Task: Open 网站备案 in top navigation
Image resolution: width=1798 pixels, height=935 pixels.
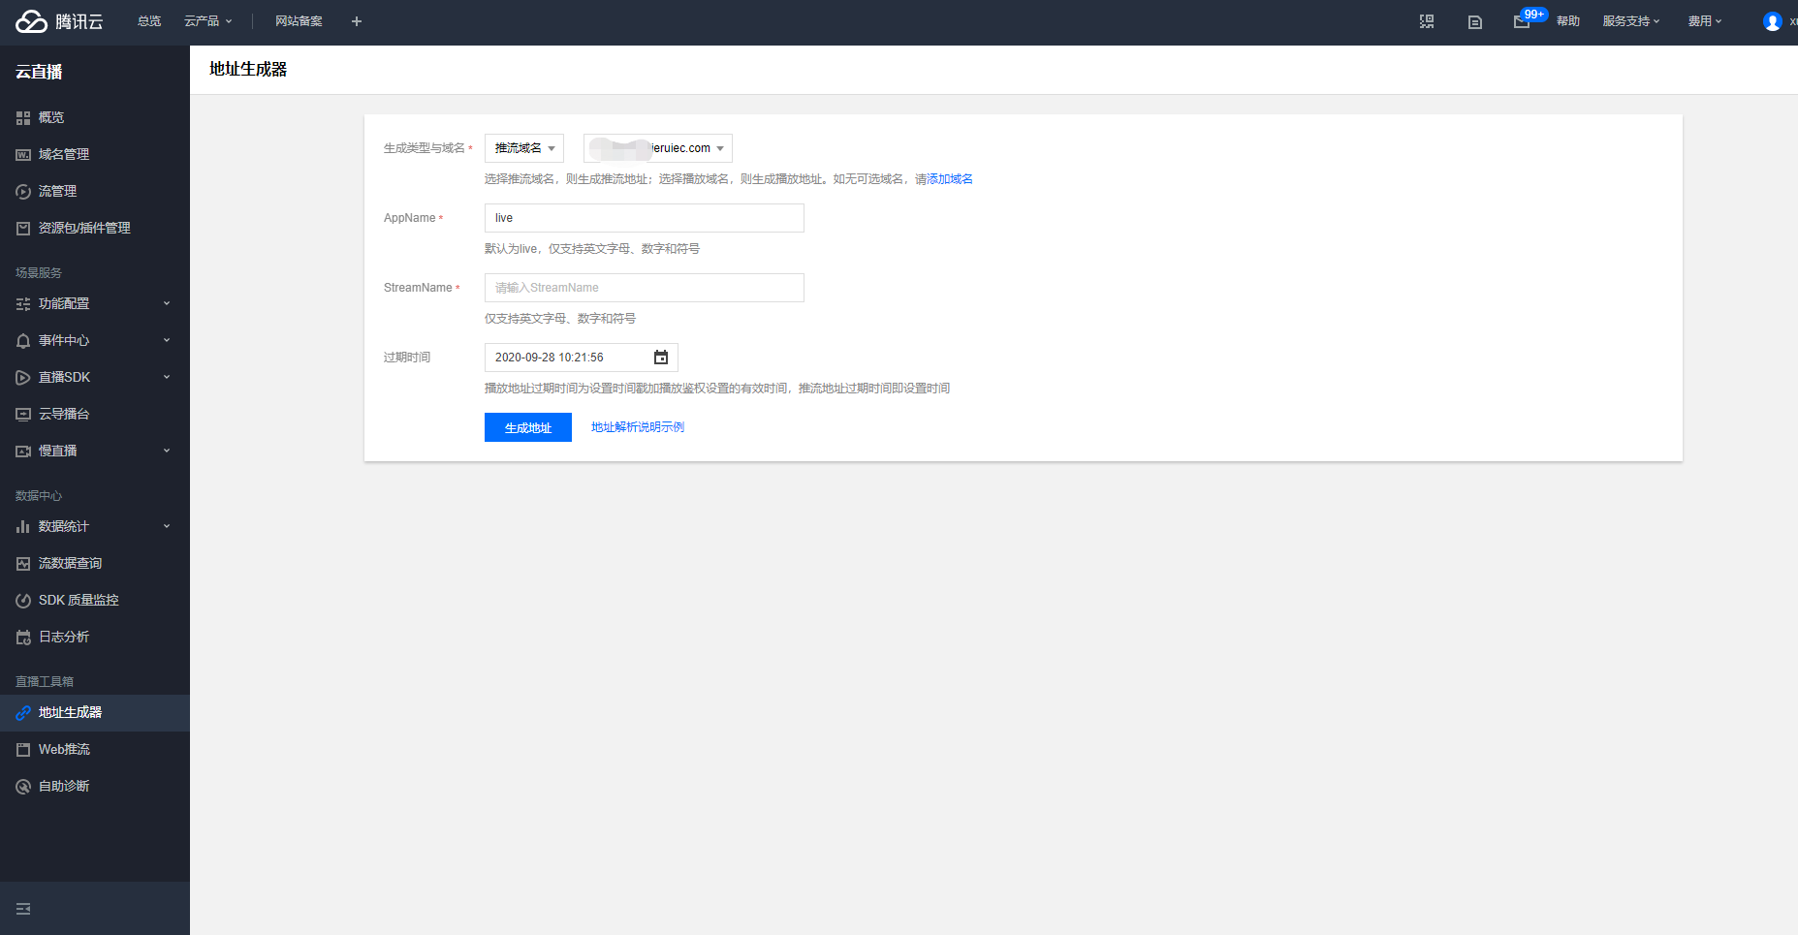Action: click(x=299, y=21)
